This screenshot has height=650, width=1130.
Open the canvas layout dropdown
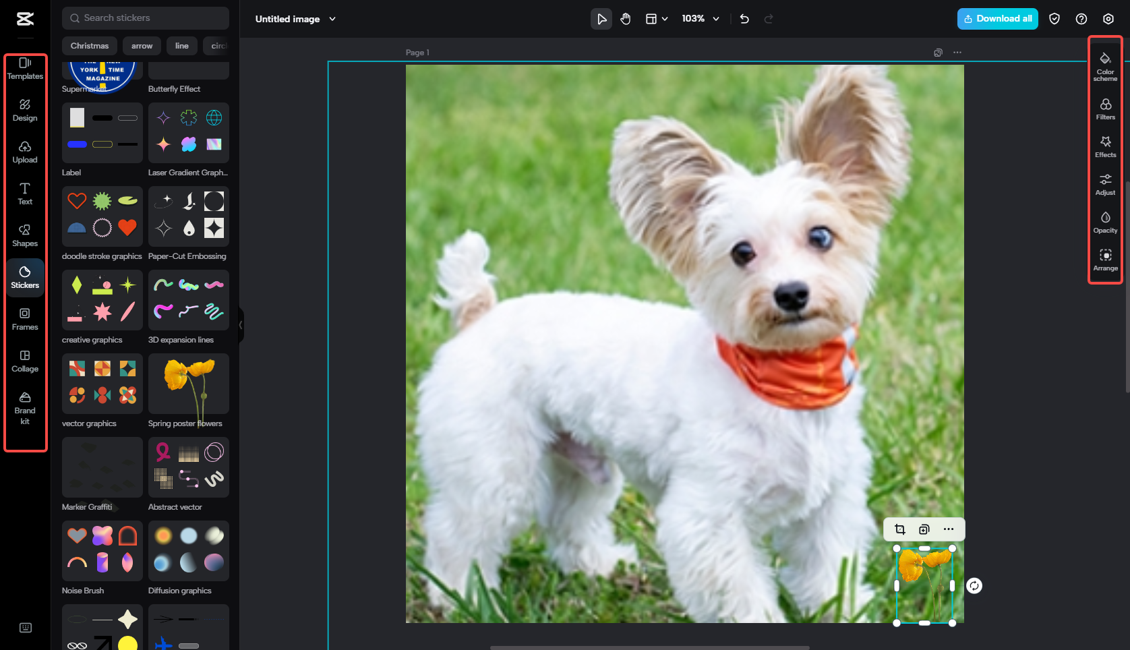pyautogui.click(x=657, y=19)
